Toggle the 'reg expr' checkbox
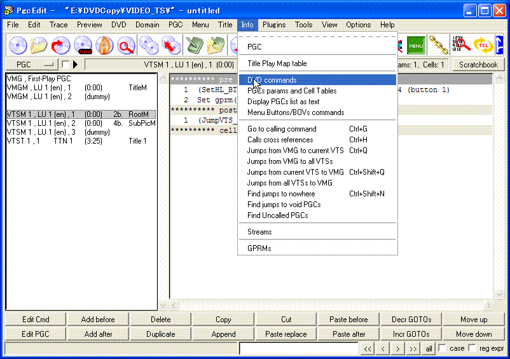Image resolution: width=510 pixels, height=359 pixels. click(472, 348)
